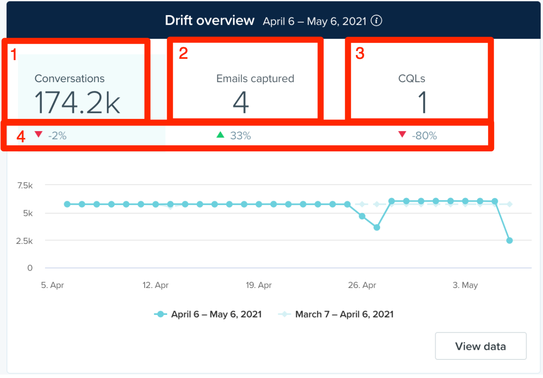The height and width of the screenshot is (378, 543).
Task: Click the "19. Apr" x-axis label
Action: point(259,285)
